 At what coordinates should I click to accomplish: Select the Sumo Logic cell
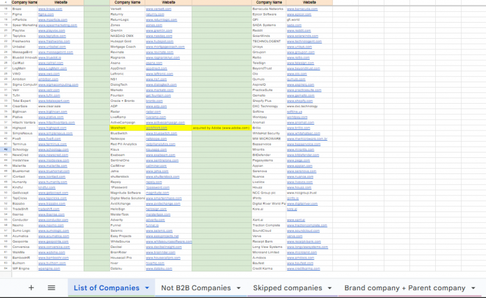click(24, 231)
